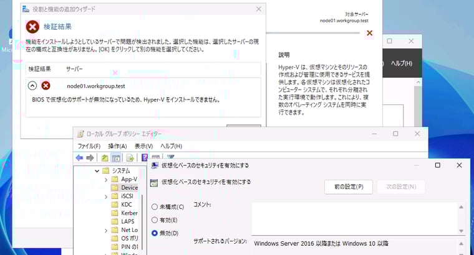The height and width of the screenshot is (255, 474).
Task: Click the サーバー column header
Action: point(74,69)
